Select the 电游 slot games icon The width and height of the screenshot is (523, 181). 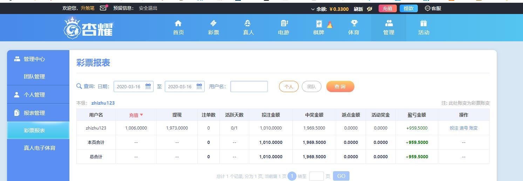click(x=284, y=23)
